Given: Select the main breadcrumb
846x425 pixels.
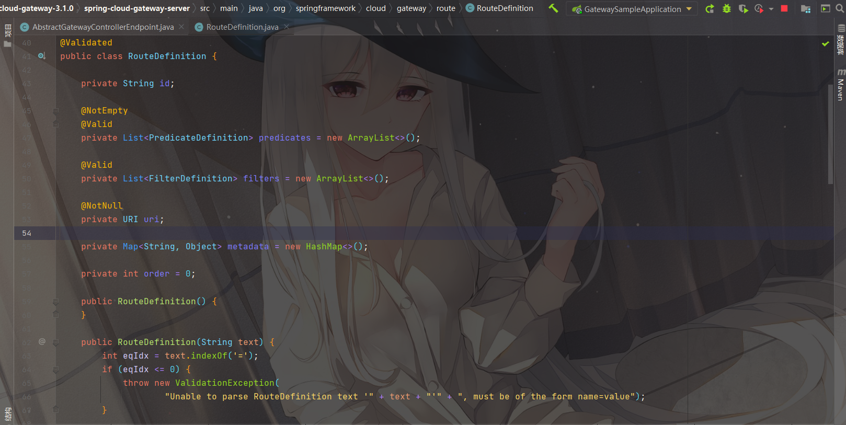Looking at the screenshot, I should [229, 8].
